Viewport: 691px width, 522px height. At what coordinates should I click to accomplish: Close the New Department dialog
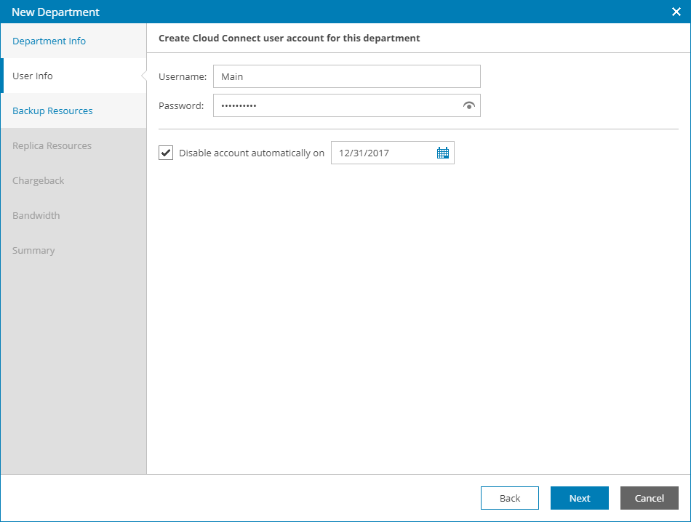coord(676,12)
